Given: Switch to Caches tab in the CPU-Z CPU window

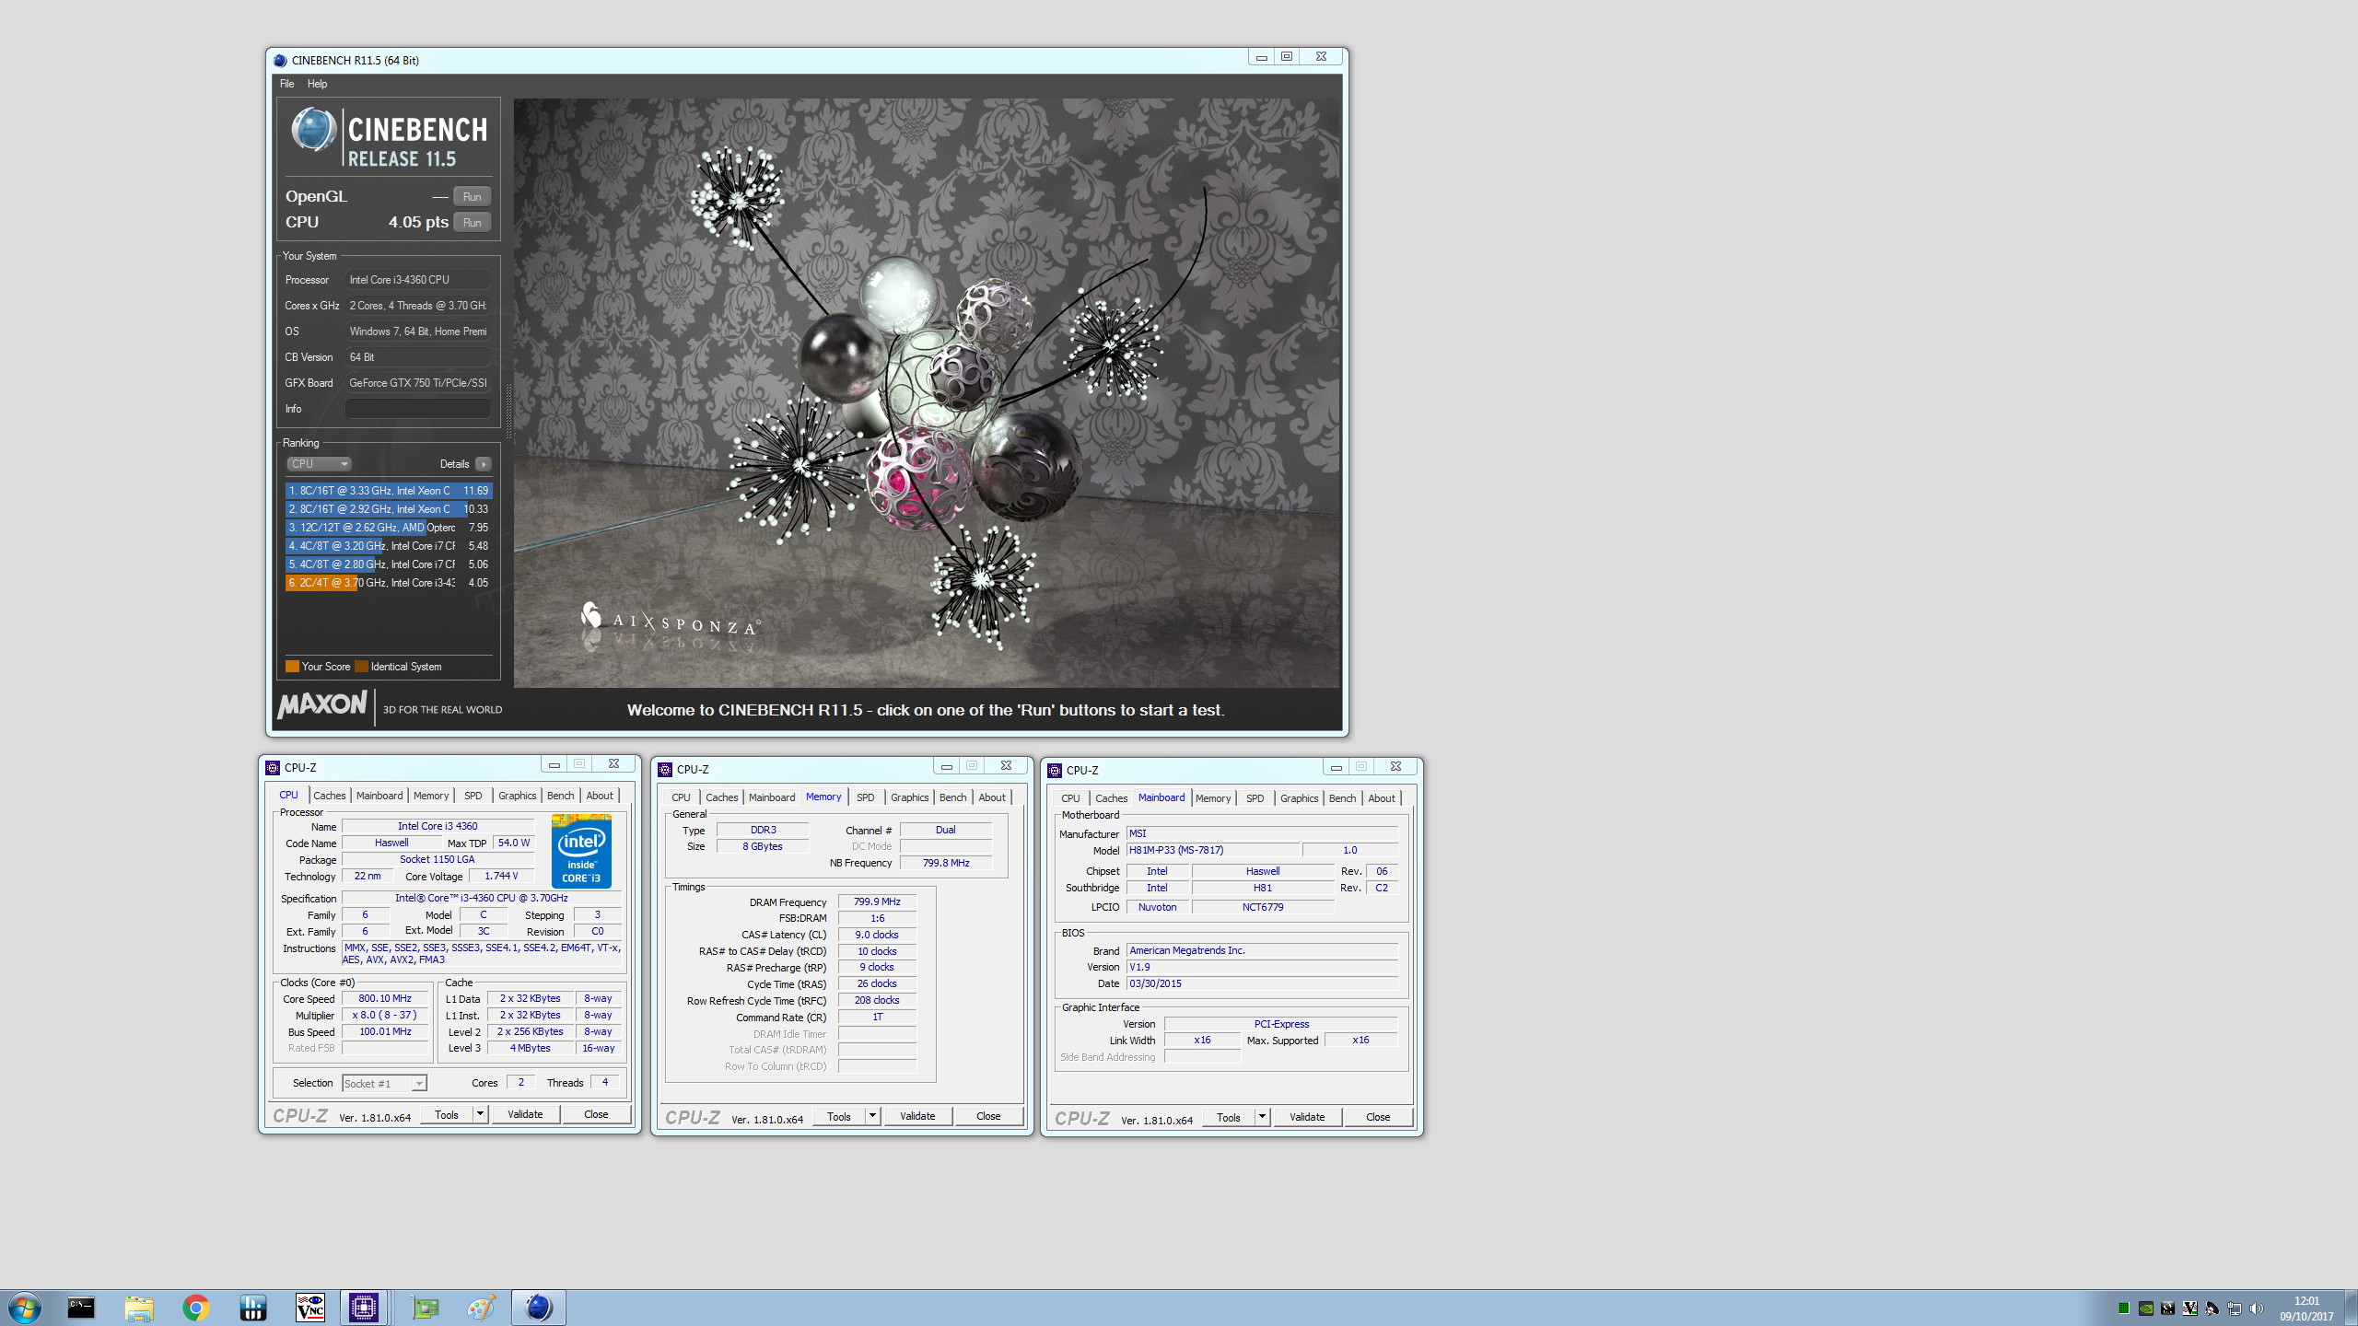Looking at the screenshot, I should (x=330, y=796).
